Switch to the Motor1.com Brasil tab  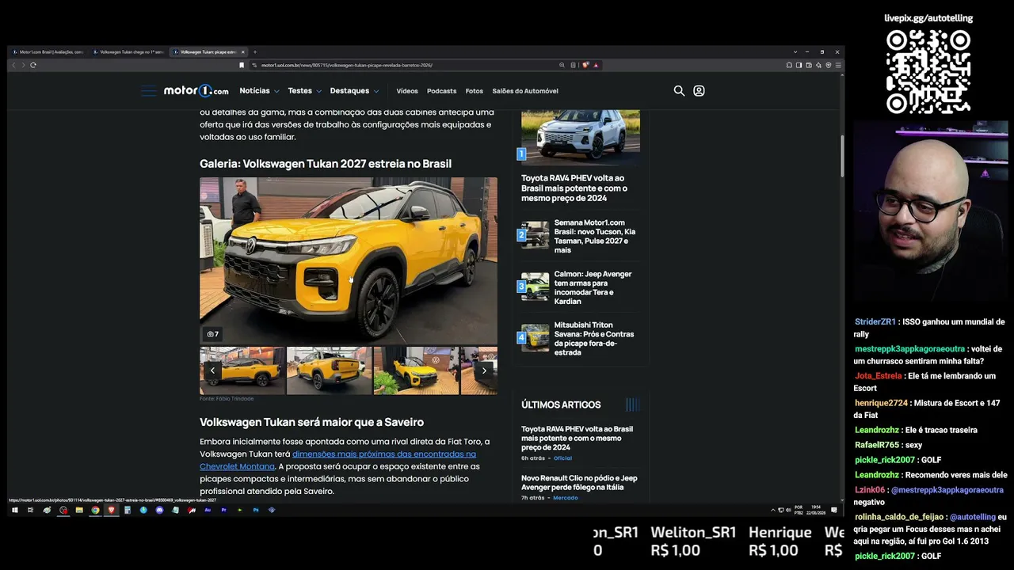pyautogui.click(x=48, y=52)
